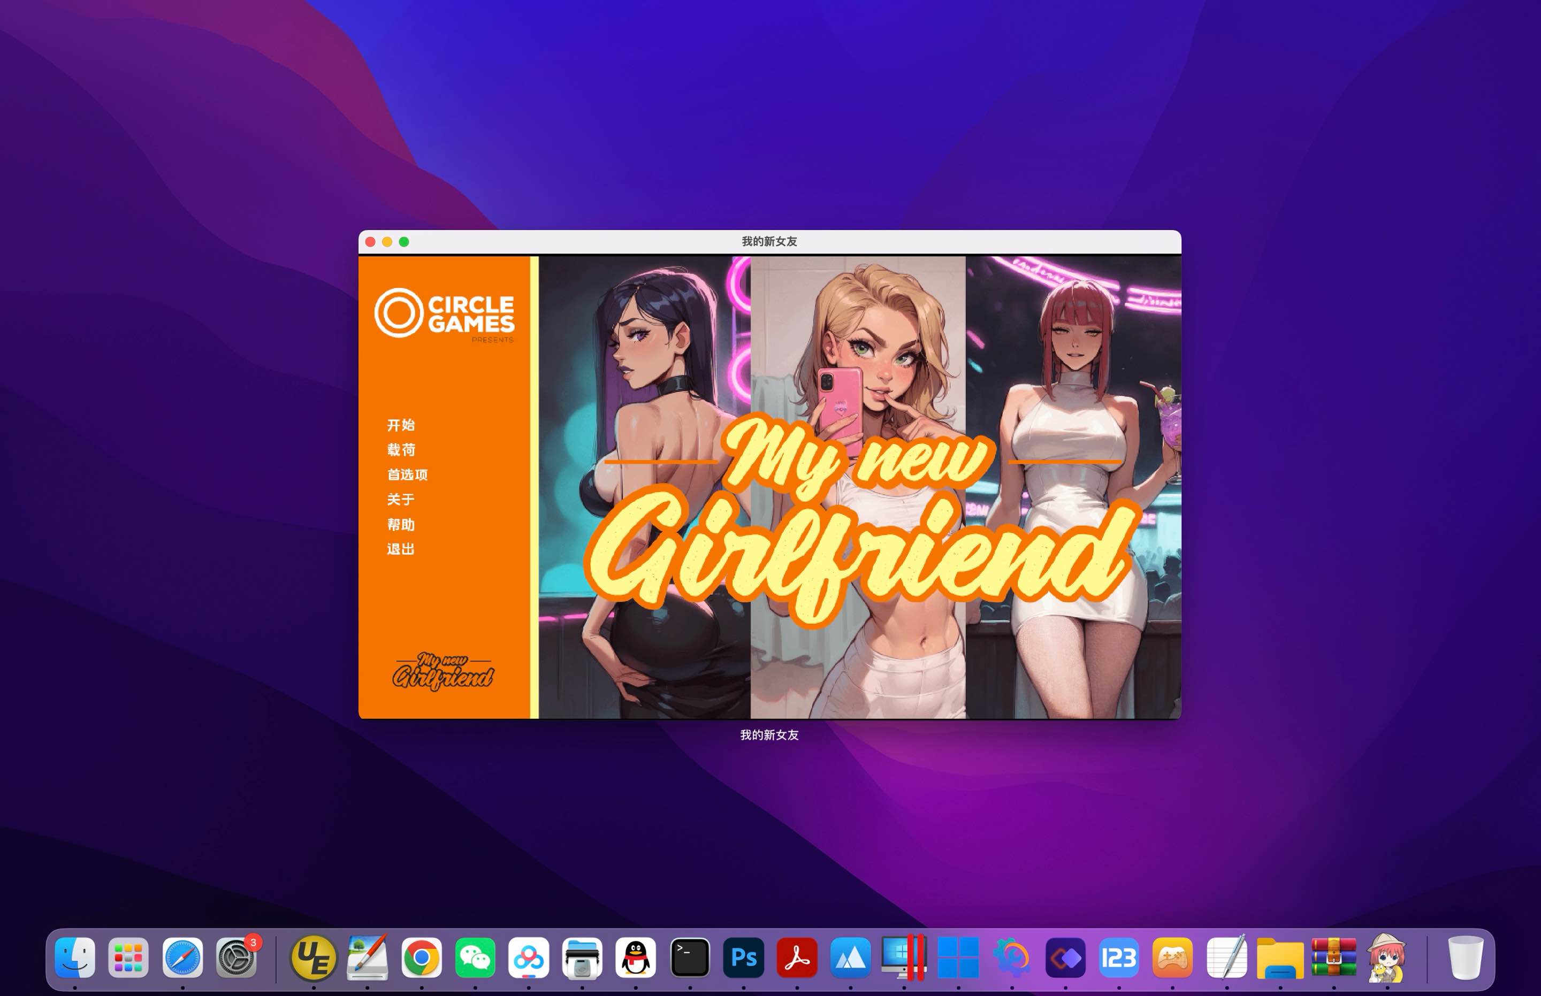Open Terminal from the dock

pyautogui.click(x=690, y=957)
